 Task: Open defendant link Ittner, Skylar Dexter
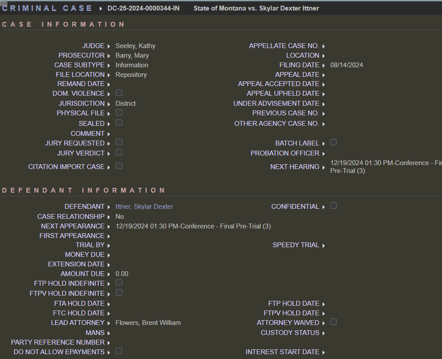pyautogui.click(x=144, y=207)
